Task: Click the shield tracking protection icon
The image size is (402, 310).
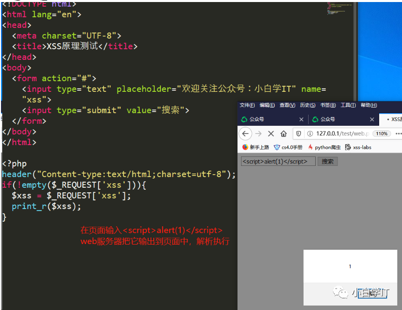Action: point(298,133)
